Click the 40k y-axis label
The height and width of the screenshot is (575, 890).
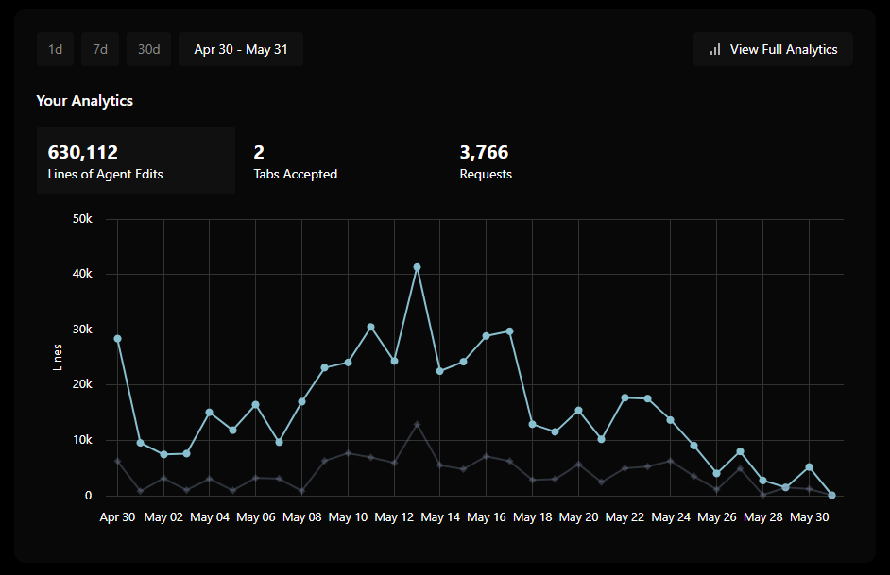click(82, 274)
